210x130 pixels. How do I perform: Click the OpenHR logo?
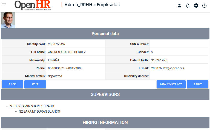tap(33, 5)
